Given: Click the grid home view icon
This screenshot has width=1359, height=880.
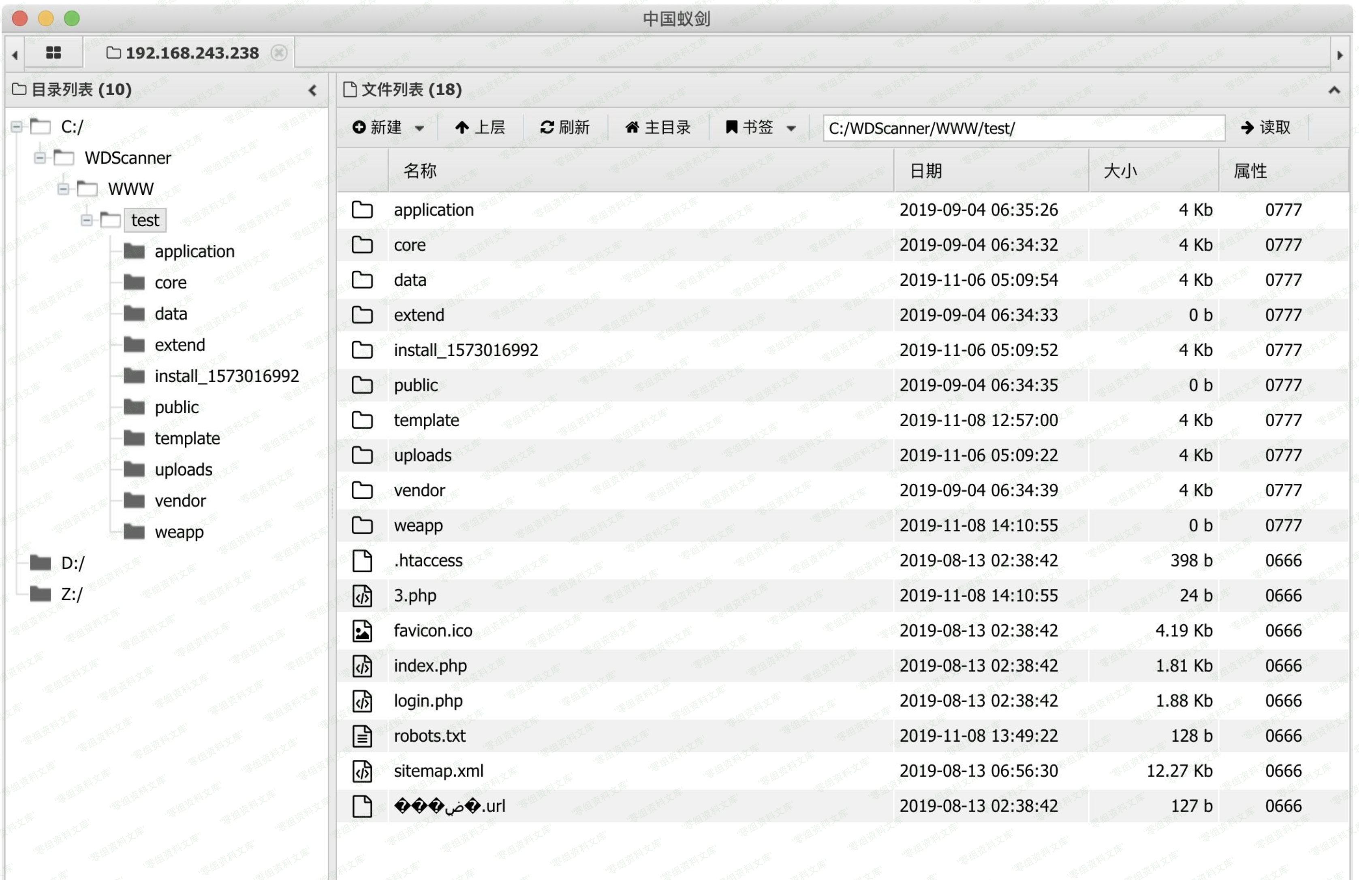Looking at the screenshot, I should tap(53, 53).
